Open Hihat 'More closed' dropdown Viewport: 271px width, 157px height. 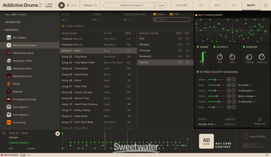click(247, 96)
